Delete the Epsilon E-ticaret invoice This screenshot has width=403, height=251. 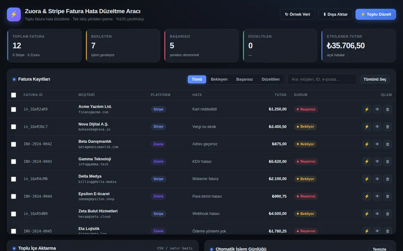pos(388,196)
